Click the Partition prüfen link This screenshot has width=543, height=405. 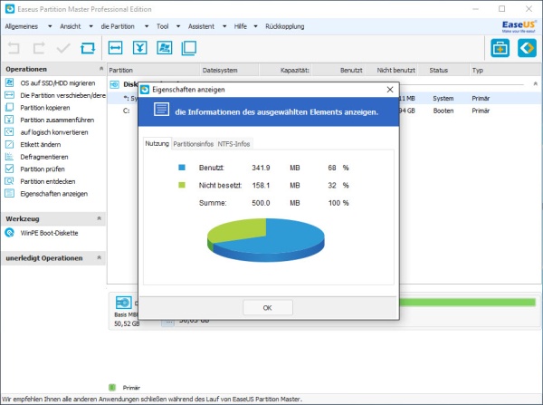coord(43,169)
